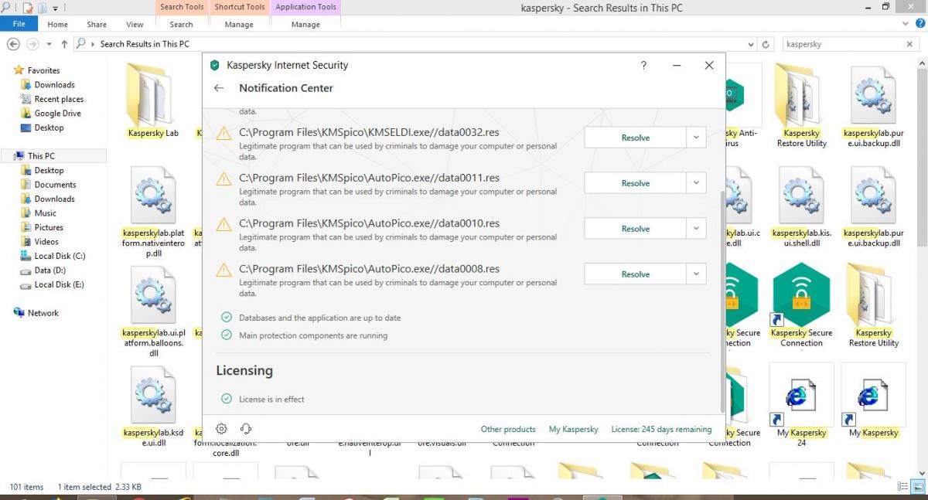The image size is (928, 500).
Task: Switch to details view in status bar
Action: [903, 487]
